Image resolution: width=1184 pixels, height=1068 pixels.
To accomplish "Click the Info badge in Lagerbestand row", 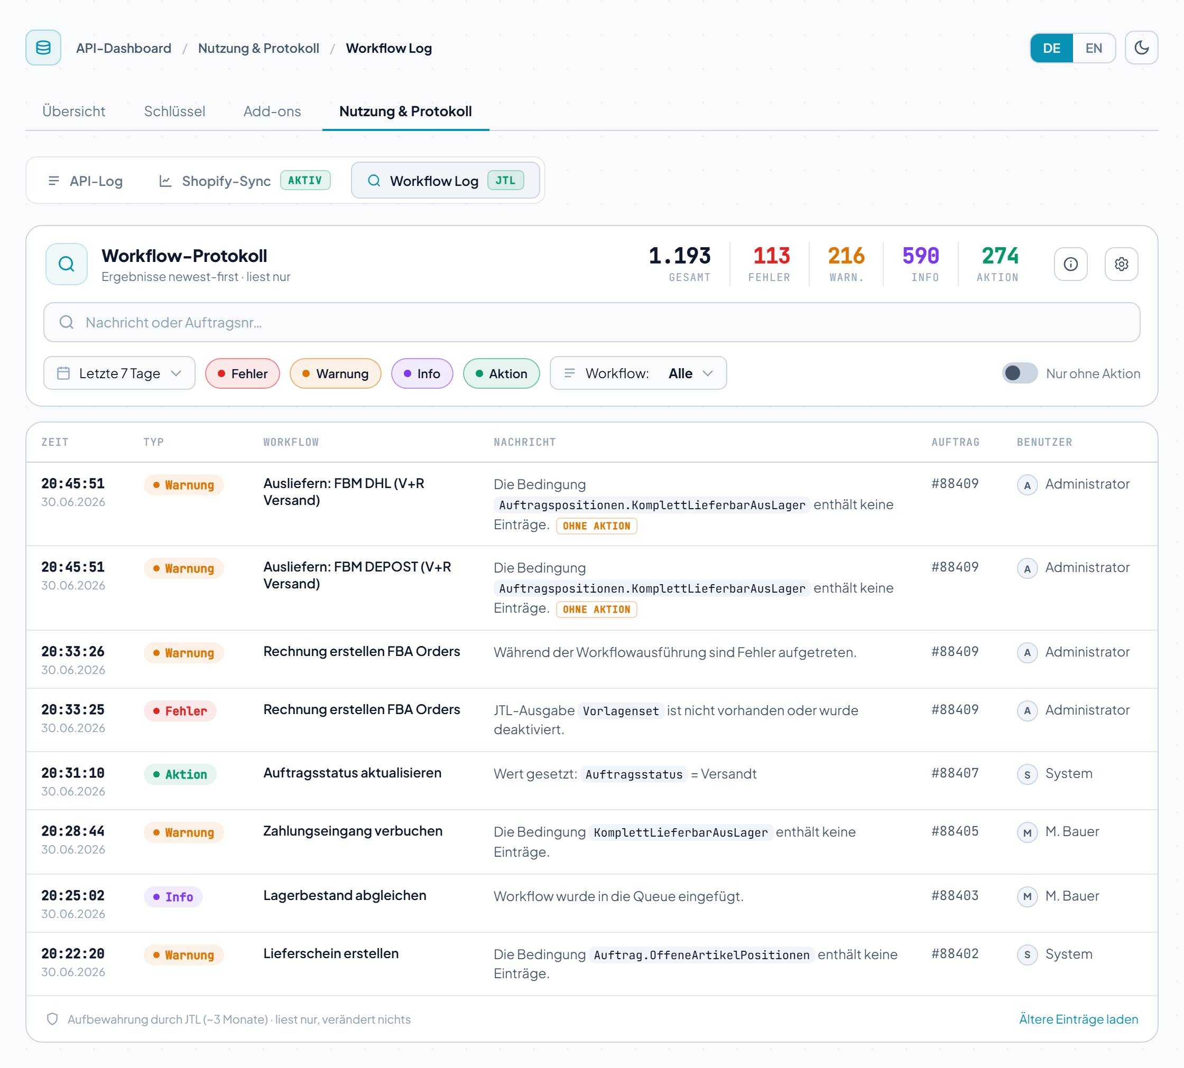I will coord(173,897).
